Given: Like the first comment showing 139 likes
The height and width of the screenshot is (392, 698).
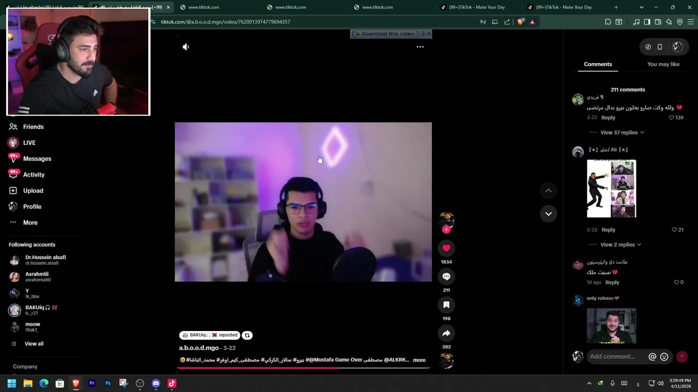Looking at the screenshot, I should pos(672,118).
